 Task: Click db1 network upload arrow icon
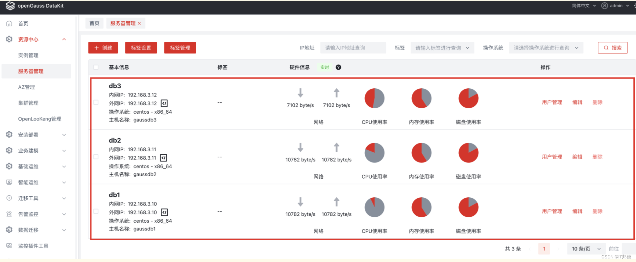[336, 202]
